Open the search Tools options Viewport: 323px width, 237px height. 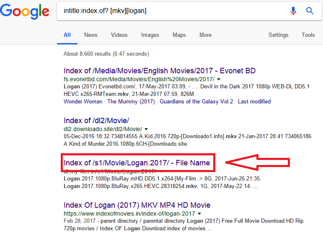[x=308, y=35]
